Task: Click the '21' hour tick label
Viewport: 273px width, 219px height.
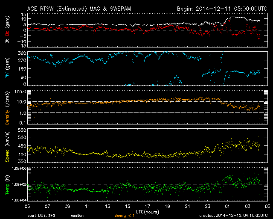Action: pos(188,206)
